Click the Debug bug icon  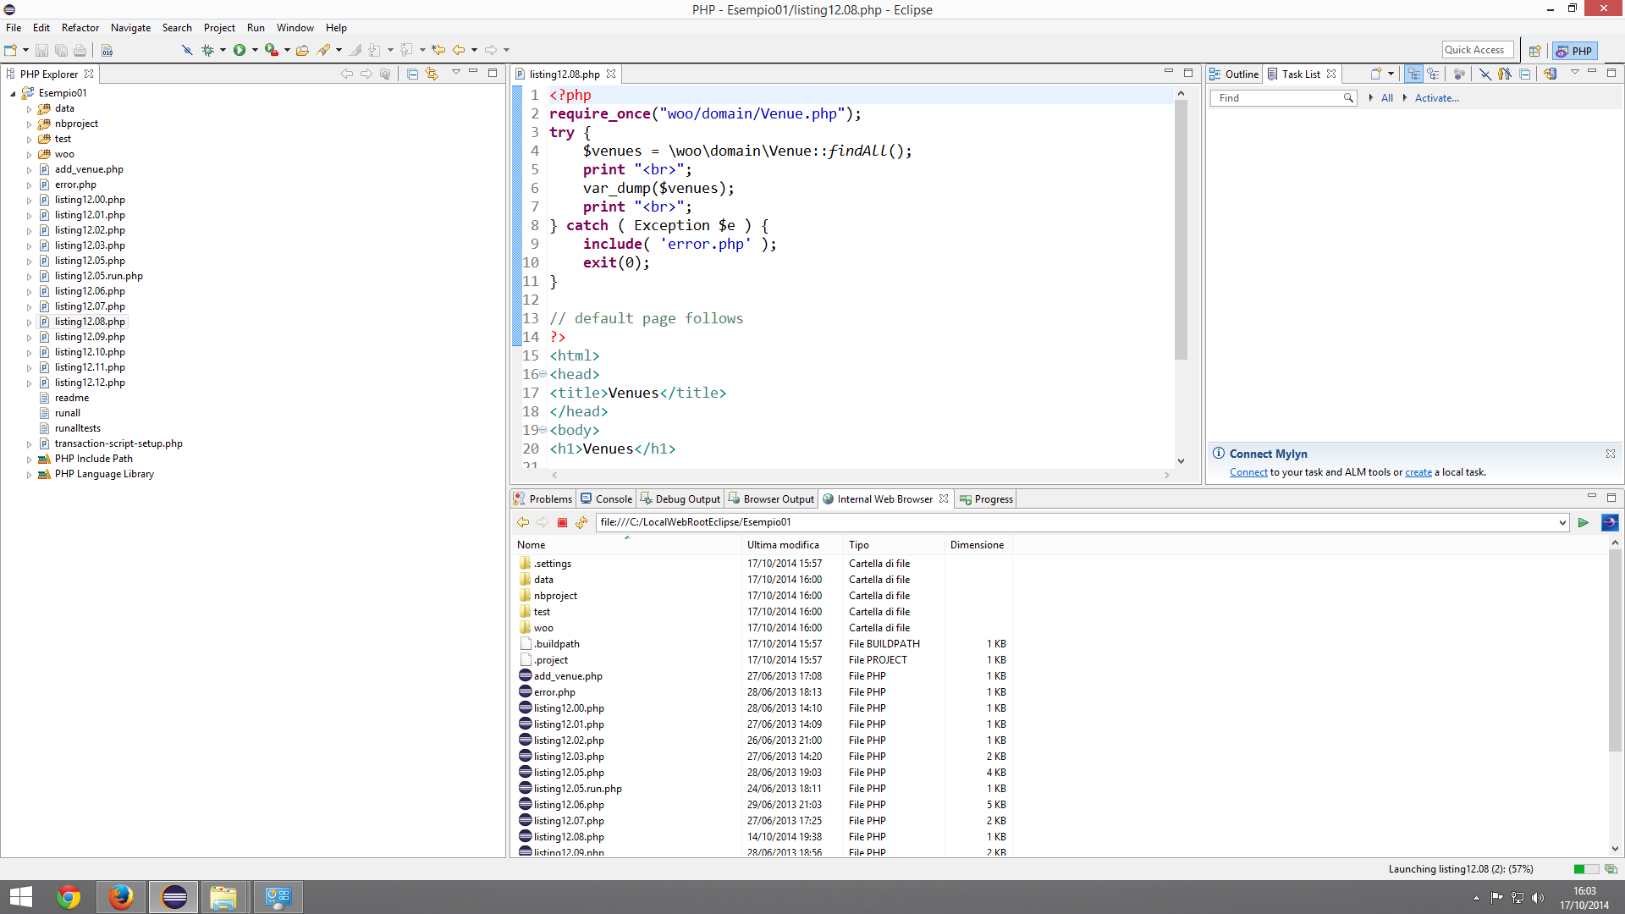tap(207, 51)
